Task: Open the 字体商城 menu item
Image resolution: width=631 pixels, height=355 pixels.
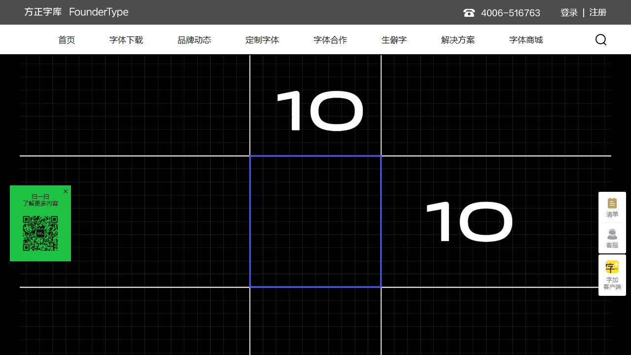Action: tap(526, 40)
